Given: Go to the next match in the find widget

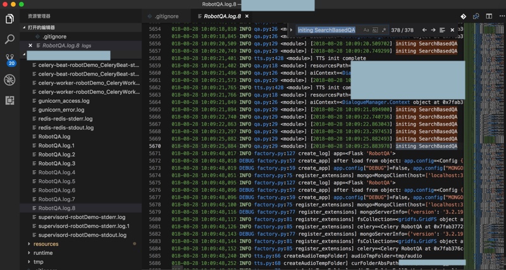Looking at the screenshot, I should coord(433,30).
